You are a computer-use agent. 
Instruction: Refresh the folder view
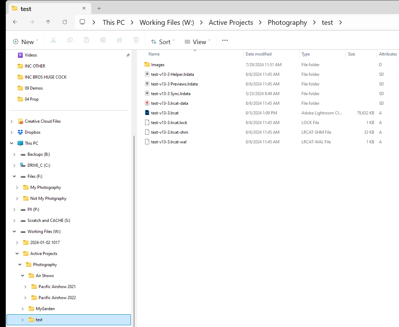pyautogui.click(x=65, y=22)
